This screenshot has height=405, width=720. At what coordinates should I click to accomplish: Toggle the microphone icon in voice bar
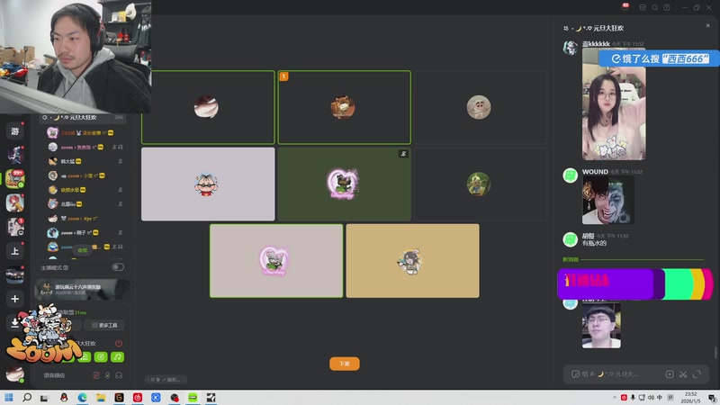pos(107,375)
